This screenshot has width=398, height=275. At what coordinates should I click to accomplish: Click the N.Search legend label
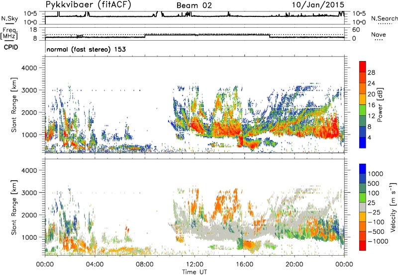pos(385,18)
